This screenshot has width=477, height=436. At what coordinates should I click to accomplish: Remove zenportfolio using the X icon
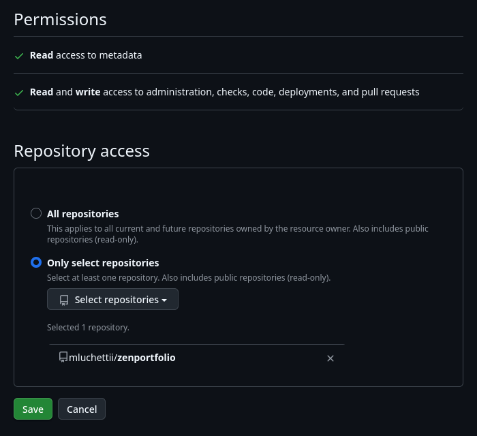pos(330,358)
